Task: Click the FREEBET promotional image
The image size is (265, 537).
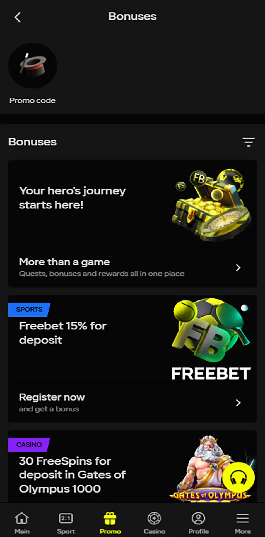Action: coord(211,339)
